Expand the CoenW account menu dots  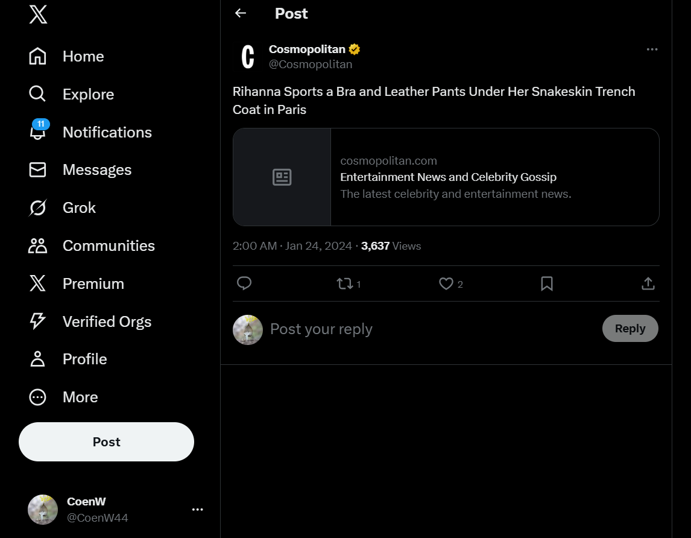point(197,510)
